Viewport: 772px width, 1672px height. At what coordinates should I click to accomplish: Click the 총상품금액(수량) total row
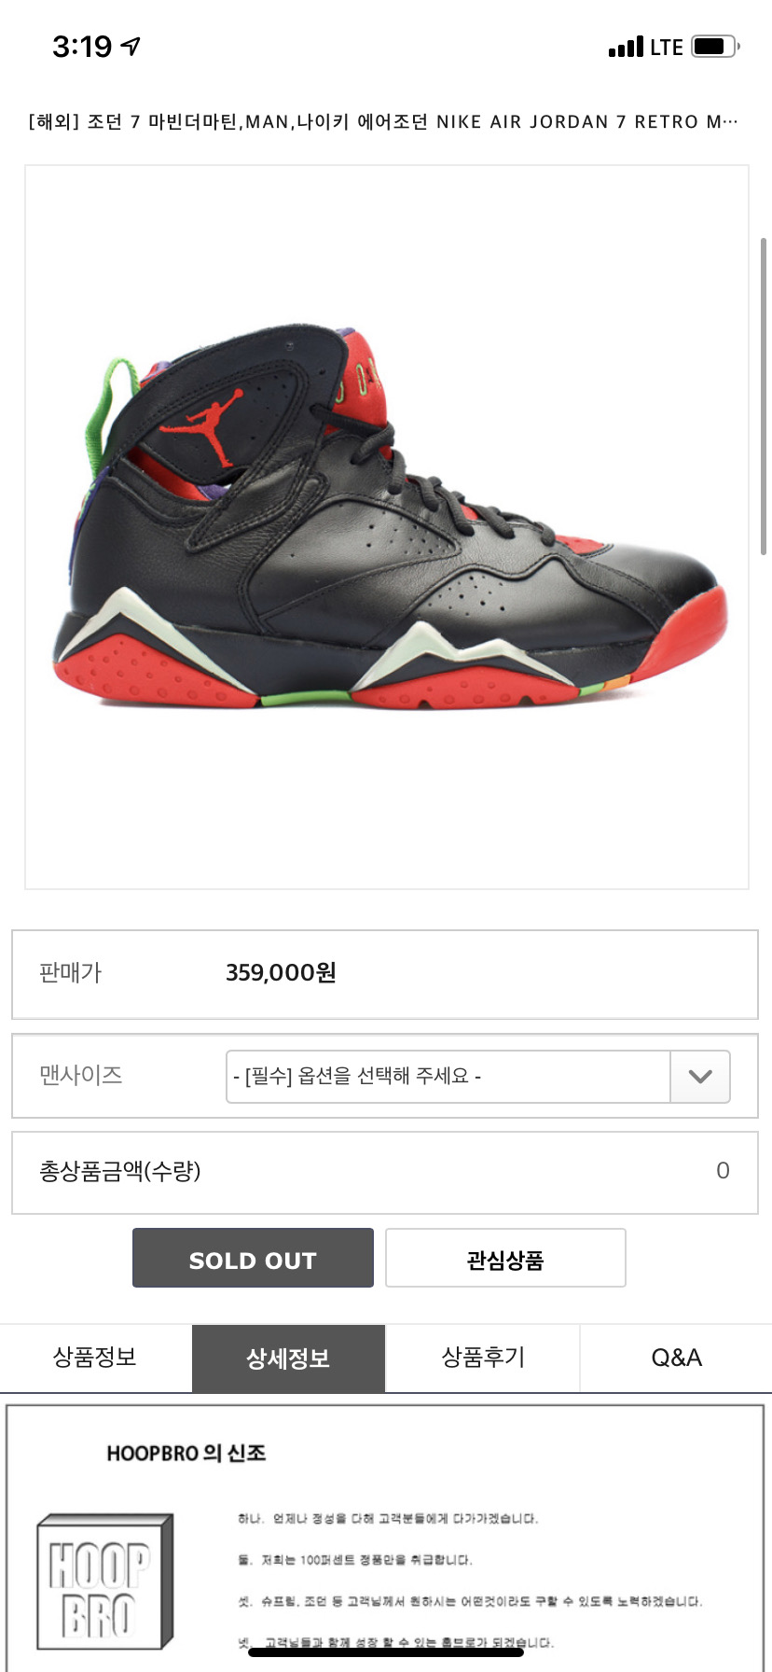385,1172
